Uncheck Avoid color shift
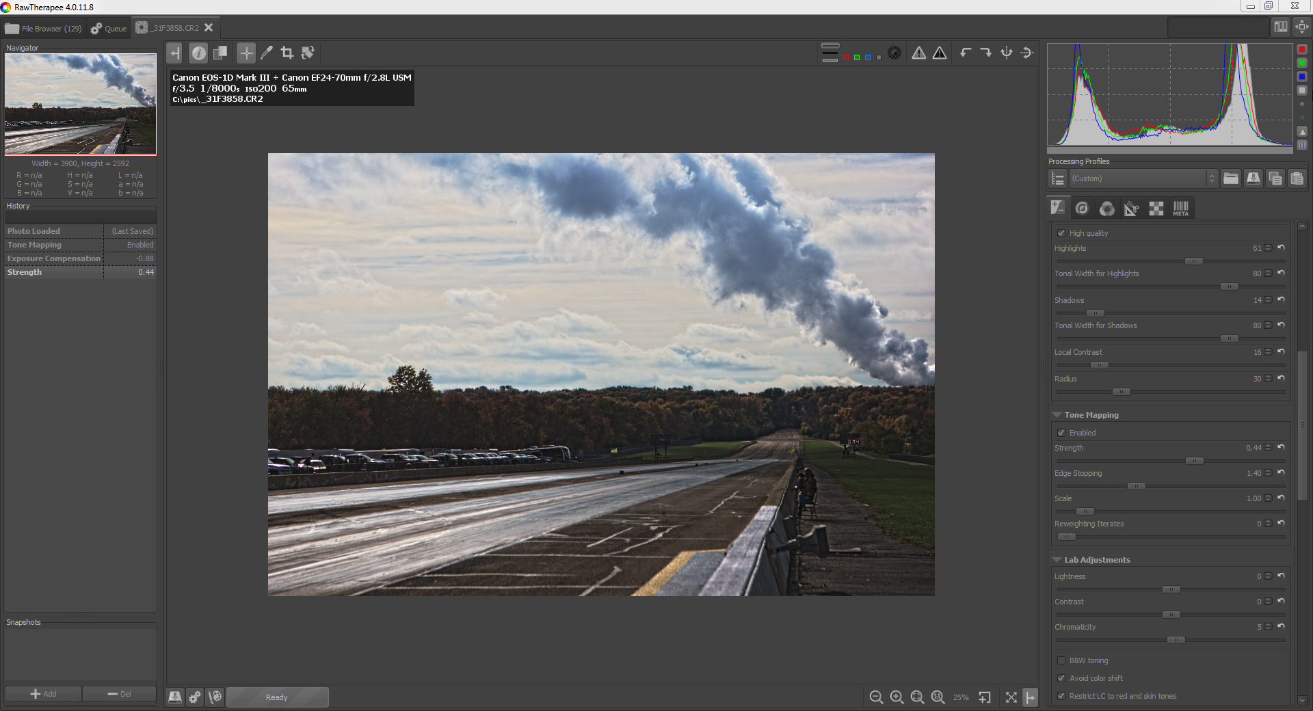The image size is (1313, 711). point(1061,678)
